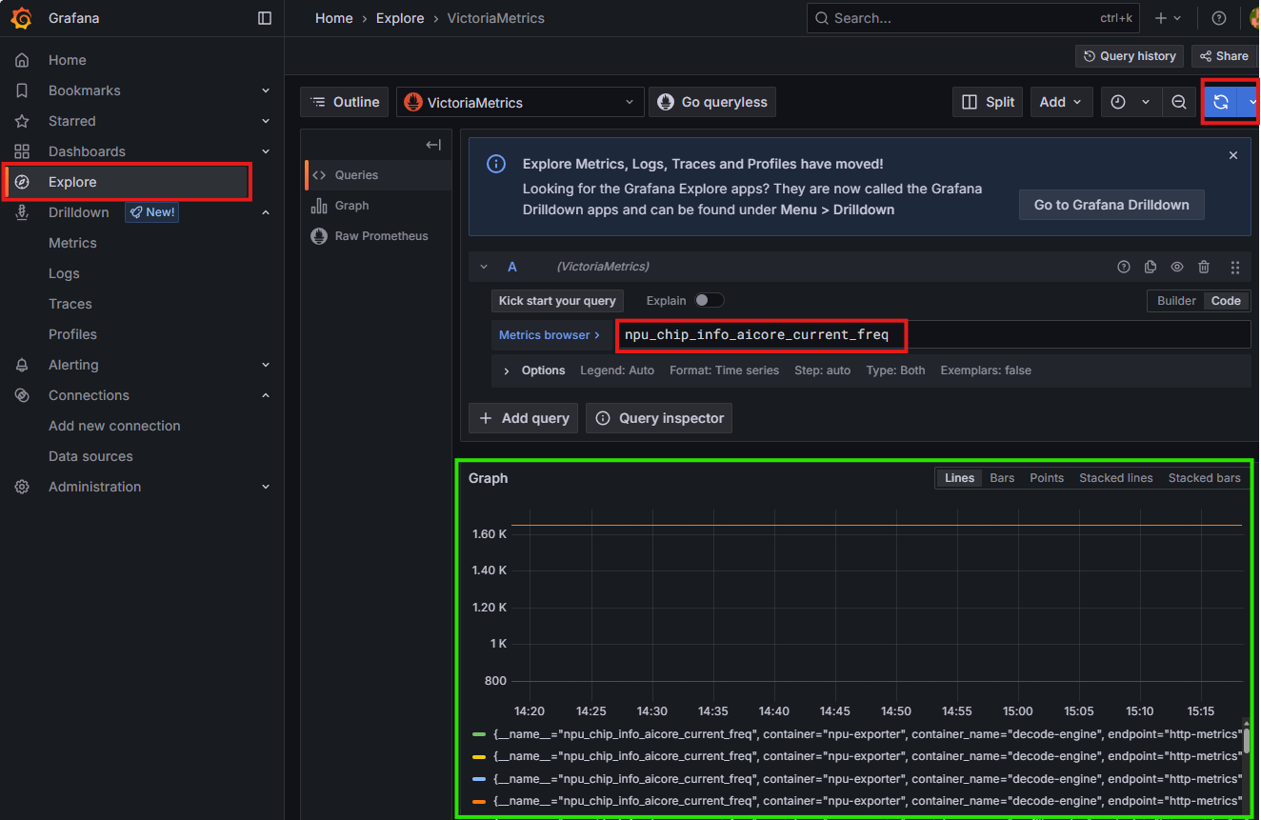Open Dashboards in the sidebar menu
The width and height of the screenshot is (1261, 820).
tap(87, 151)
